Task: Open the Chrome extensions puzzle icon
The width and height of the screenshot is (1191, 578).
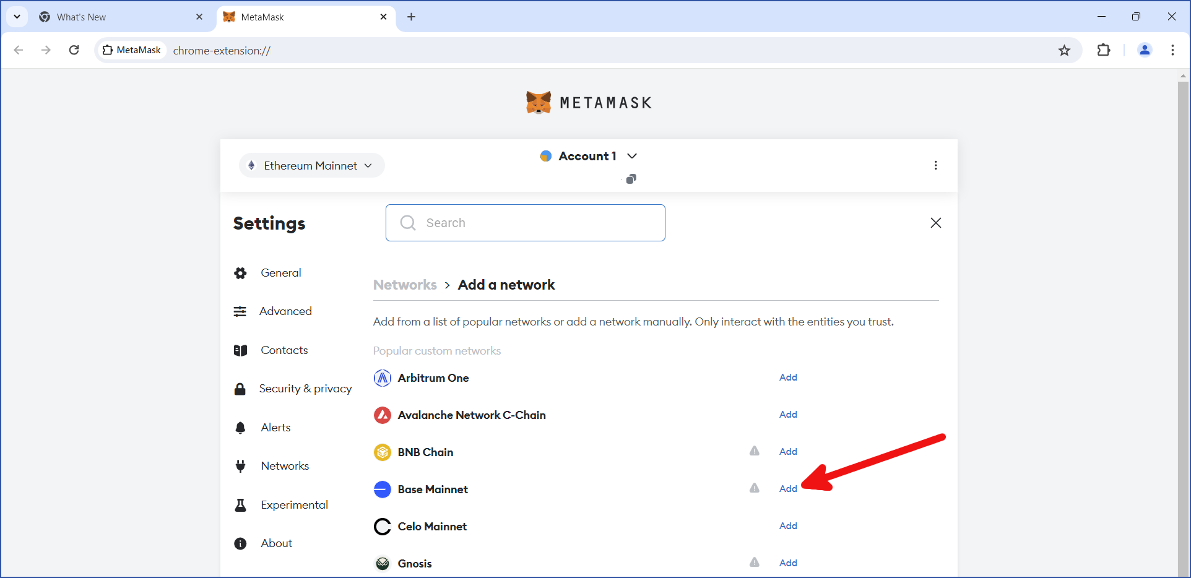Action: [x=1103, y=50]
